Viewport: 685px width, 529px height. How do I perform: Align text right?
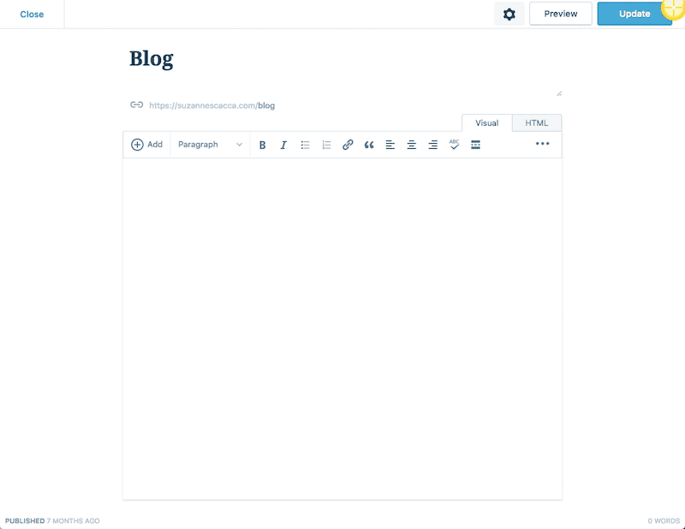(433, 145)
